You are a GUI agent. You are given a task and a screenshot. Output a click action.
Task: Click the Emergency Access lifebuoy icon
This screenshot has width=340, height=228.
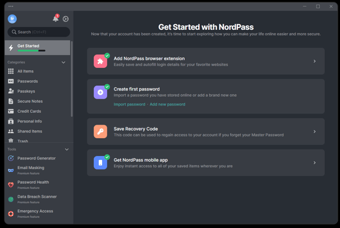pos(11,214)
